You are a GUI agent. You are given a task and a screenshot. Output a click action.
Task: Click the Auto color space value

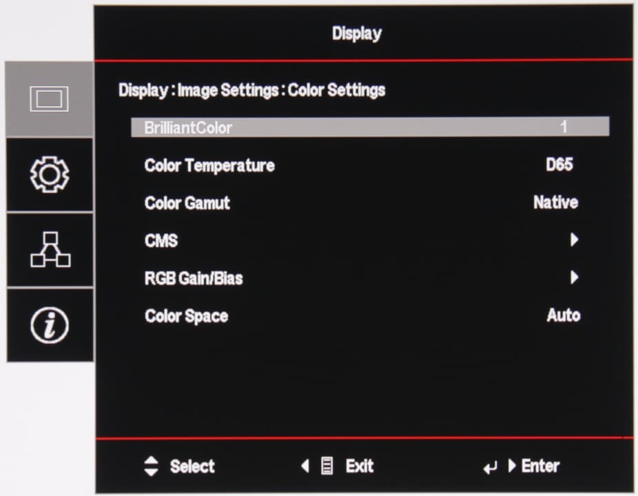[564, 316]
